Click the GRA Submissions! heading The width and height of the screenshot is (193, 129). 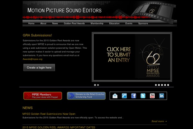coord(37,35)
